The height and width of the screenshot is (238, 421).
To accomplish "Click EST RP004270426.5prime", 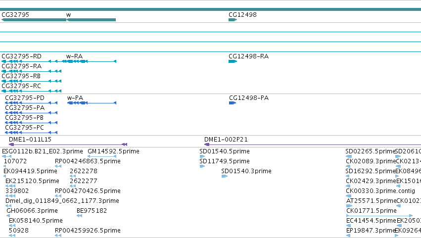I will tap(58, 196).
